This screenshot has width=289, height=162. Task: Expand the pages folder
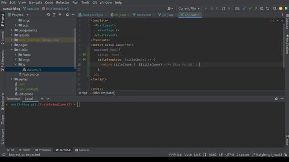tap(11, 45)
